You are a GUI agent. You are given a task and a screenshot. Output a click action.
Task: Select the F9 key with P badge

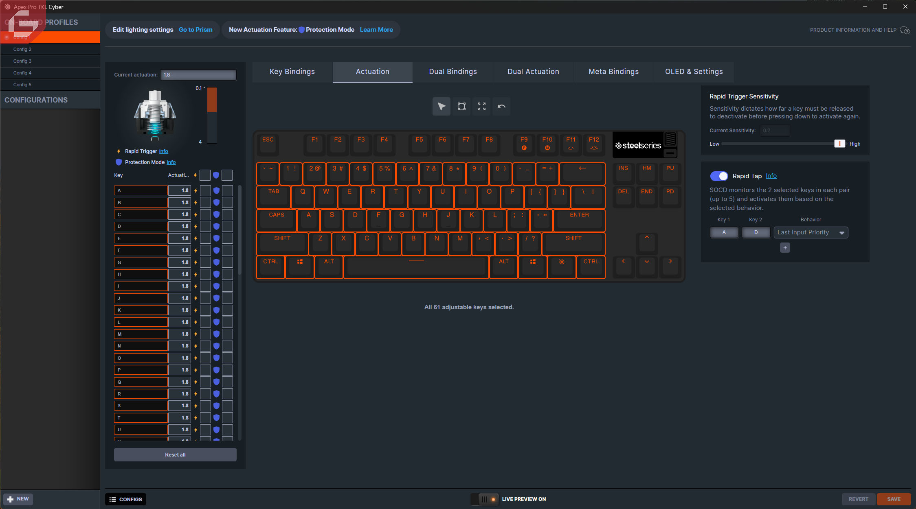[x=524, y=144]
